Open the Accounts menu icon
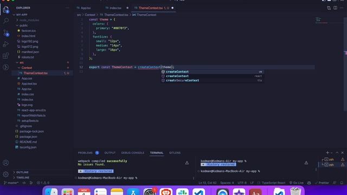347x195 pixels. pos(6,162)
